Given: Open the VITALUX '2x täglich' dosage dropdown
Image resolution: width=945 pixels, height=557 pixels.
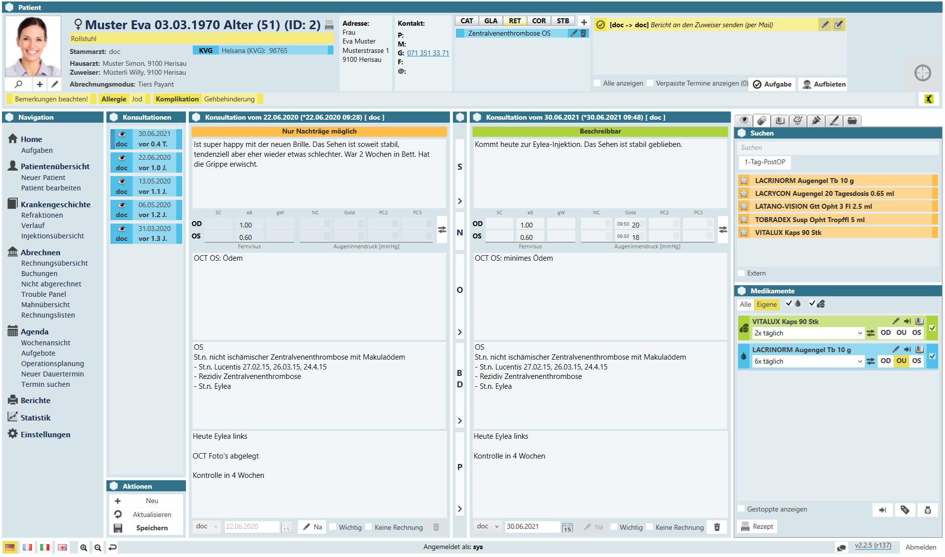Looking at the screenshot, I should 860,333.
